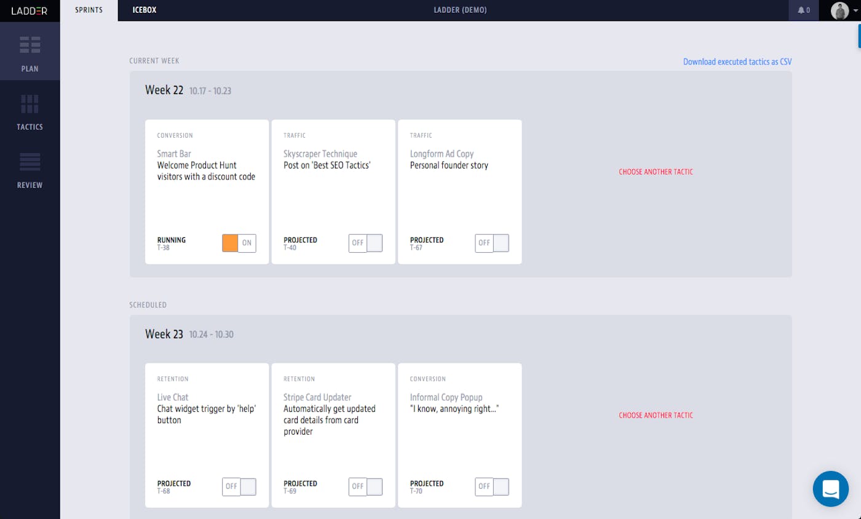Open the Plan section icon in sidebar
The height and width of the screenshot is (519, 861).
[30, 46]
